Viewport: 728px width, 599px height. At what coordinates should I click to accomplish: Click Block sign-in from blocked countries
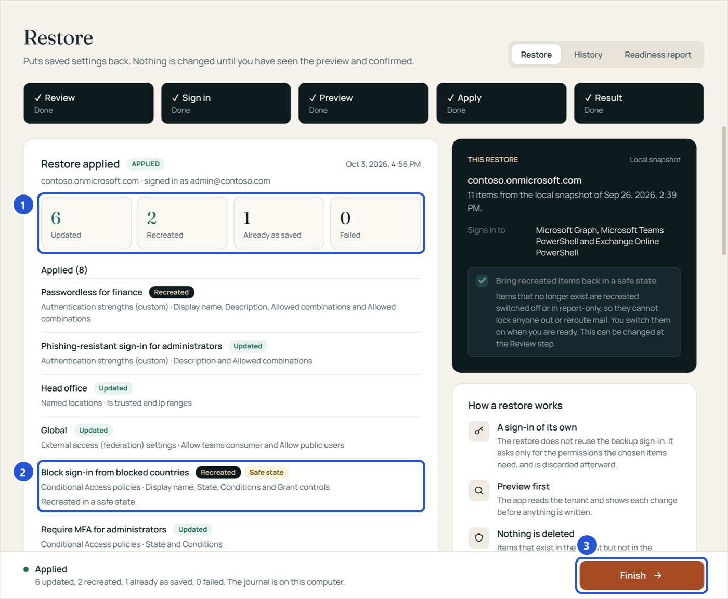tap(115, 473)
